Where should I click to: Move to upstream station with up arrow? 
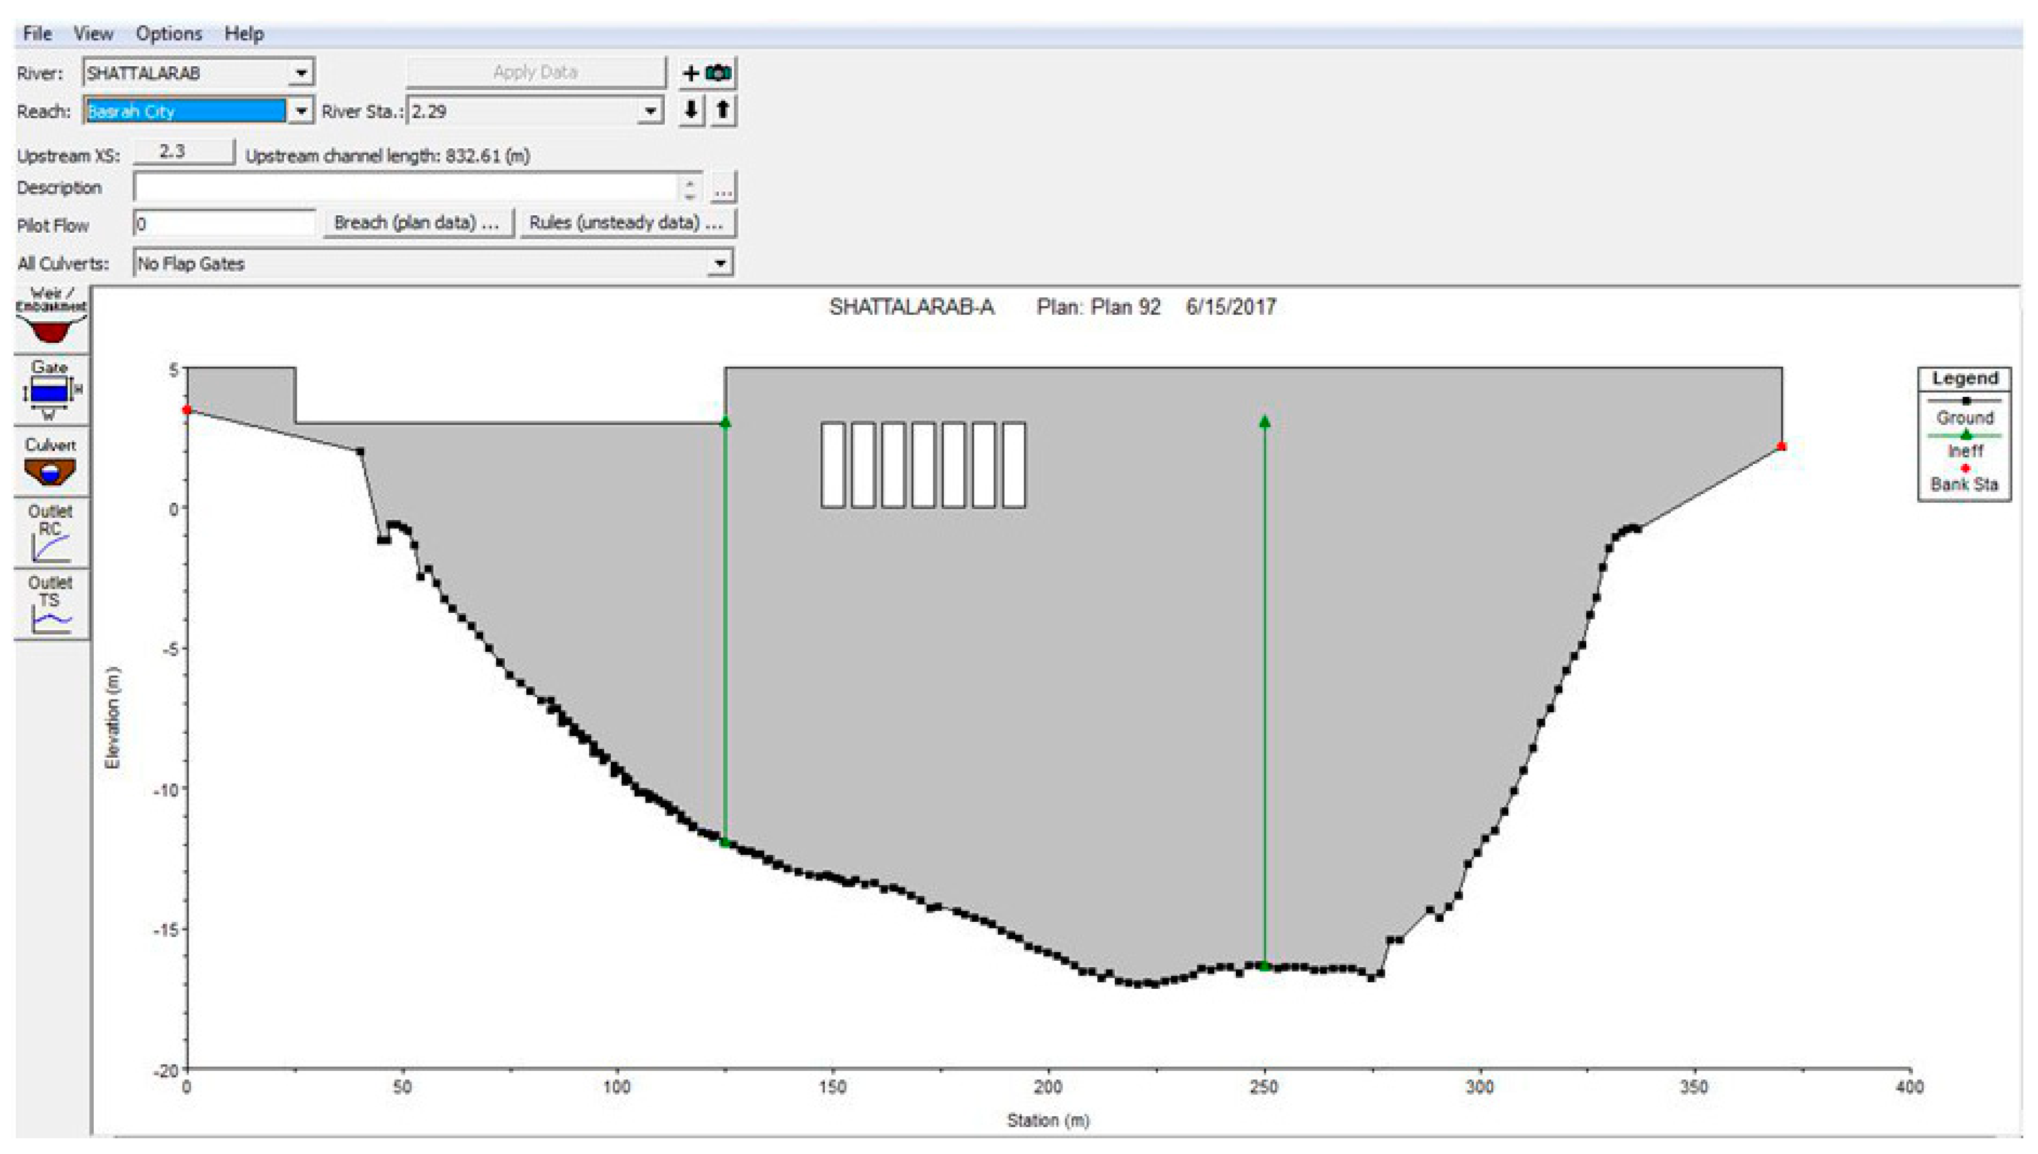coord(723,110)
